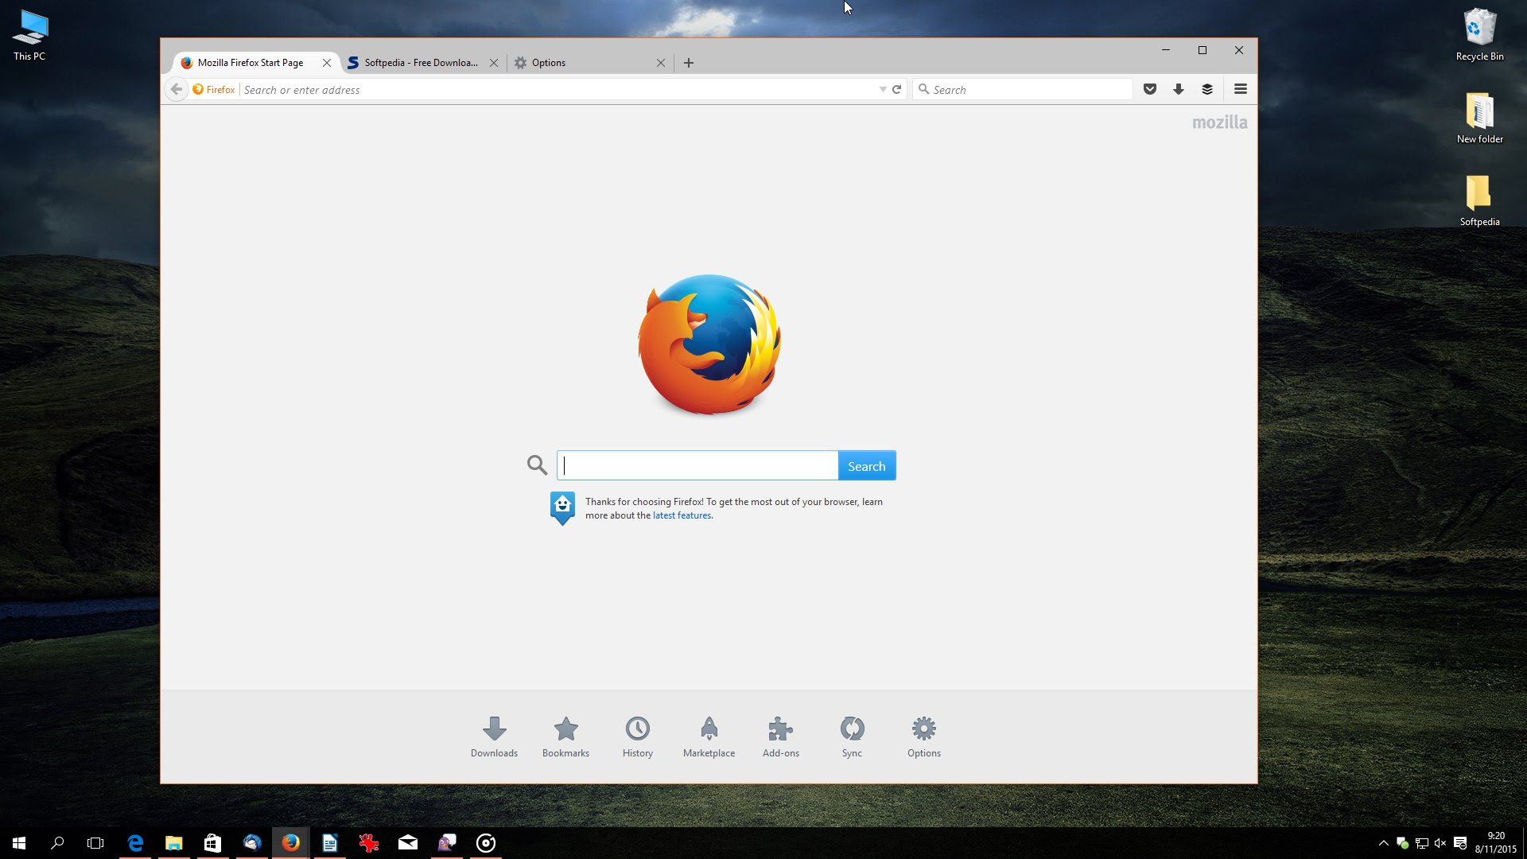Viewport: 1527px width, 859px height.
Task: Open Sync from bottom launcher
Action: click(852, 729)
